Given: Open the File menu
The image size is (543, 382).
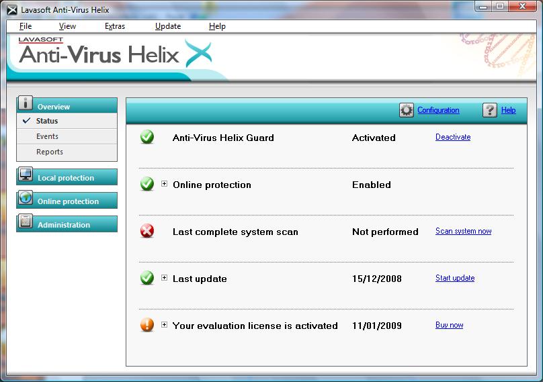Looking at the screenshot, I should [x=26, y=26].
